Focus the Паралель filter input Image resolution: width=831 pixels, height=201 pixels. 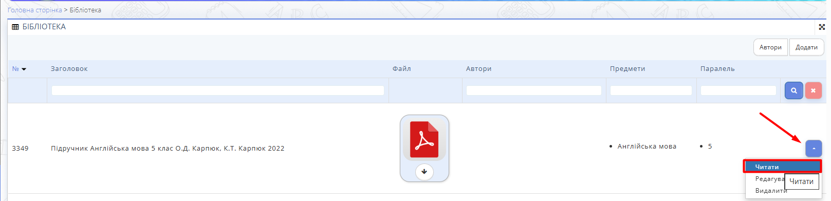[738, 90]
